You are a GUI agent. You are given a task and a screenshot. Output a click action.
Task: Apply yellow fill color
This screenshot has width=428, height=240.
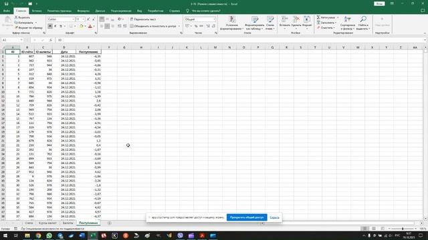[x=81, y=26]
